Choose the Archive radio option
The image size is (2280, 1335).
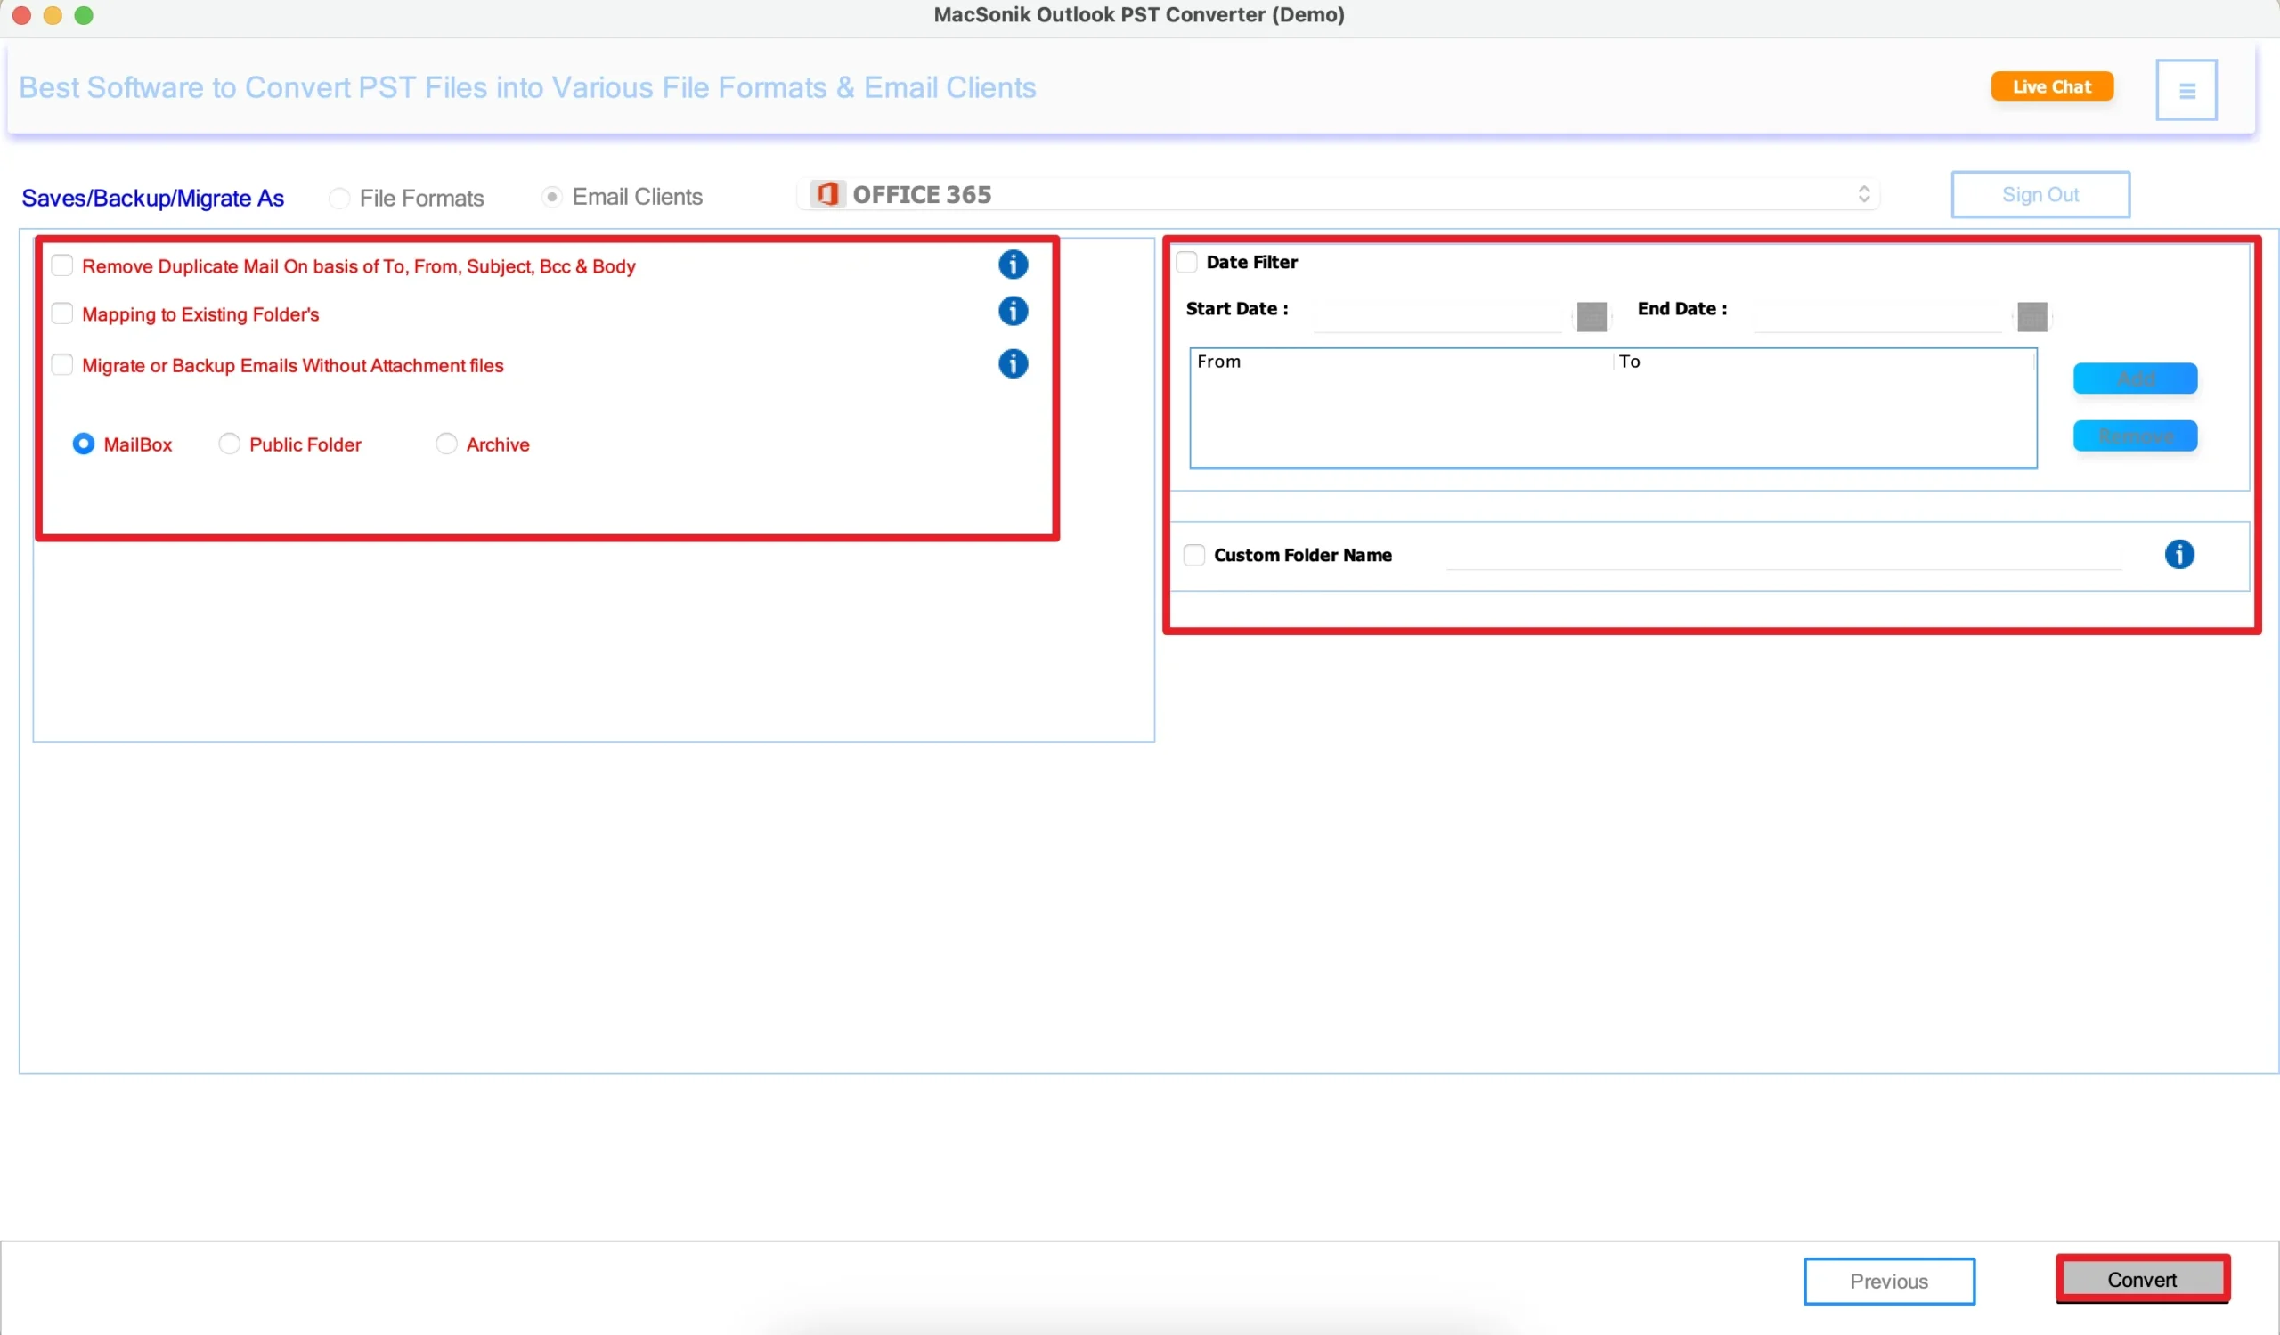(x=446, y=444)
